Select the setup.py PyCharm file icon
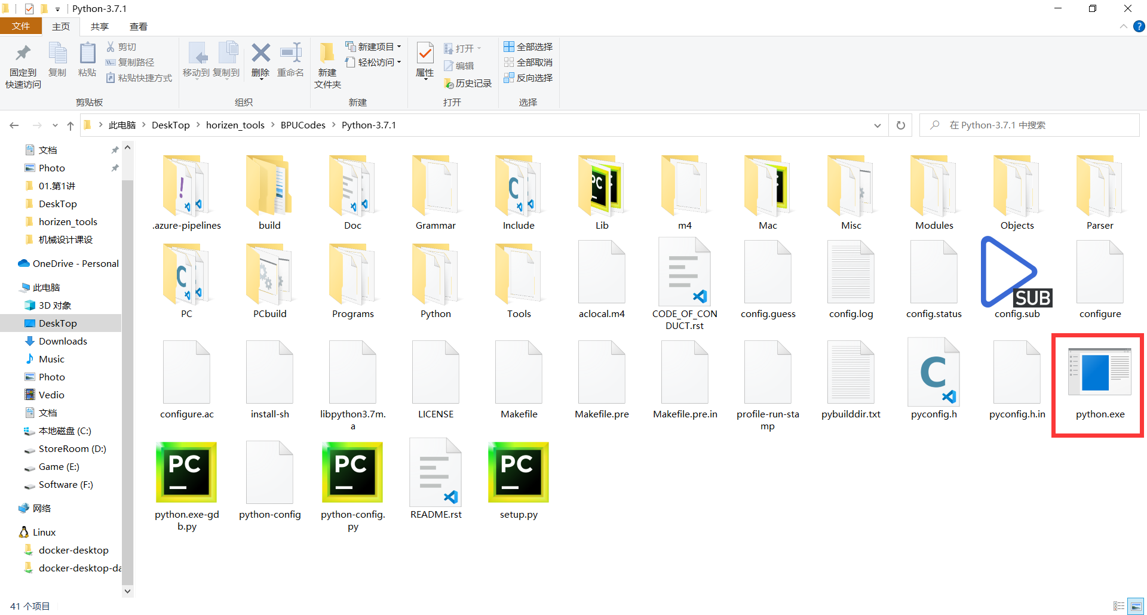Screen dimensions: 1147x615 [x=518, y=472]
